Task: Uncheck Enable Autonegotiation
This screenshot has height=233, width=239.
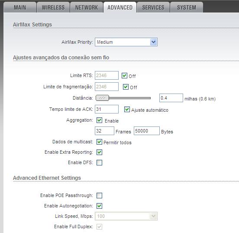Action: tap(99, 206)
